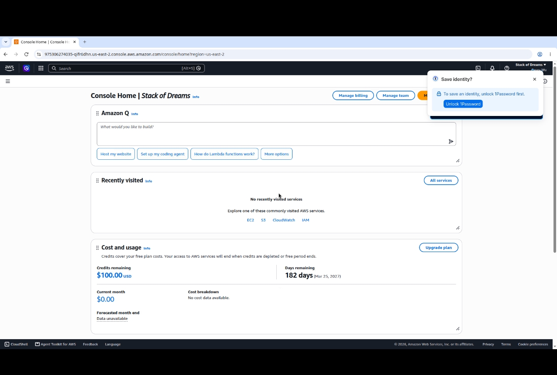
Task: Send the Amazon Q prompt with the arrow icon
Action: [451, 141]
